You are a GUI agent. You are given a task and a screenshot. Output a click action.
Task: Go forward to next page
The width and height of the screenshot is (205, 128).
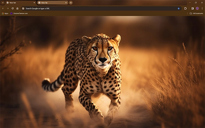(x=8, y=9)
